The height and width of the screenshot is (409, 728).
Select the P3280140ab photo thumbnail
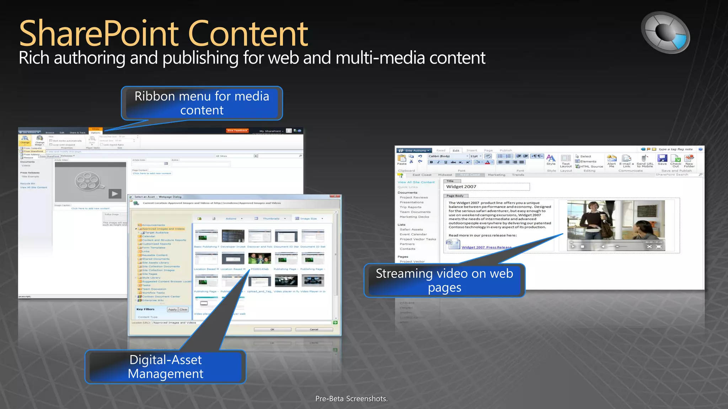(x=259, y=258)
